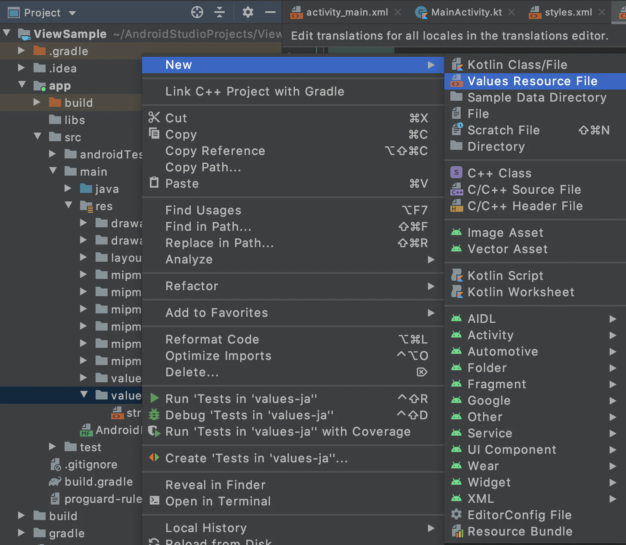
Task: Click the Kotlin Class/File icon
Action: 457,65
